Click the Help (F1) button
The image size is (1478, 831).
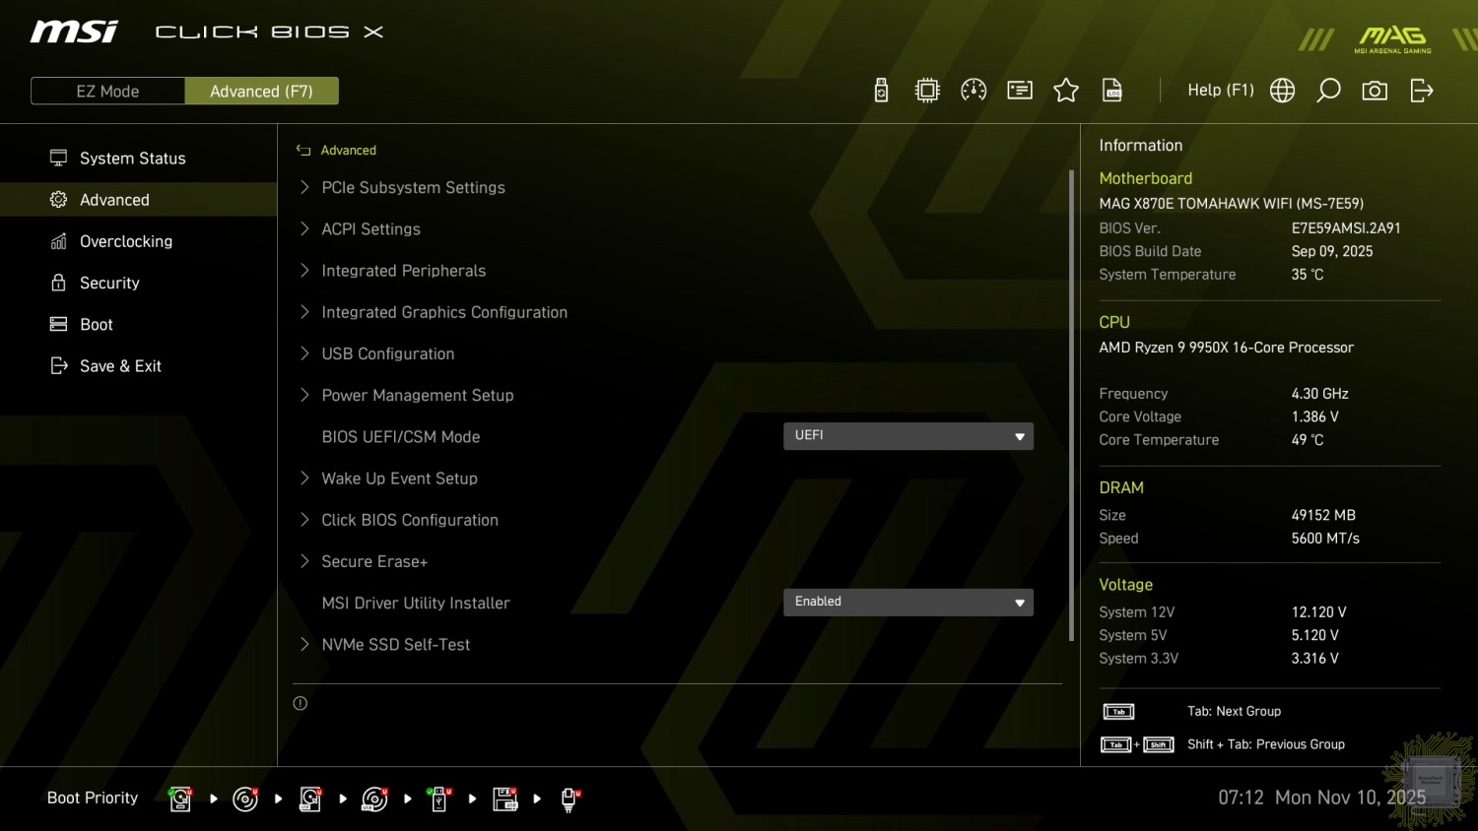click(1220, 91)
